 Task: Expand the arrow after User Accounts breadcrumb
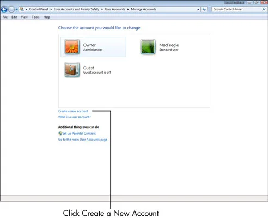tap(128, 9)
